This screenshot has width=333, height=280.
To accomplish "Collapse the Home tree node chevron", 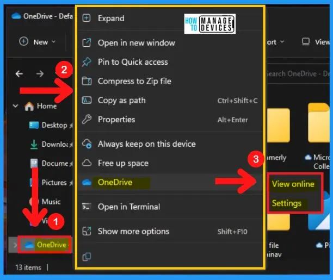I will [15, 105].
